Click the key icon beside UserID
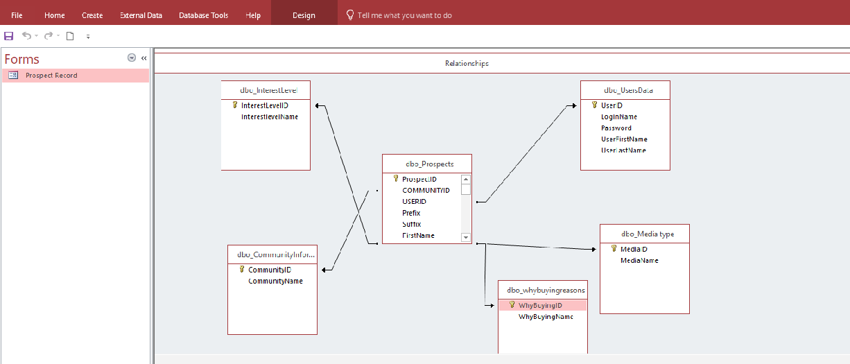The height and width of the screenshot is (364, 850). (595, 105)
